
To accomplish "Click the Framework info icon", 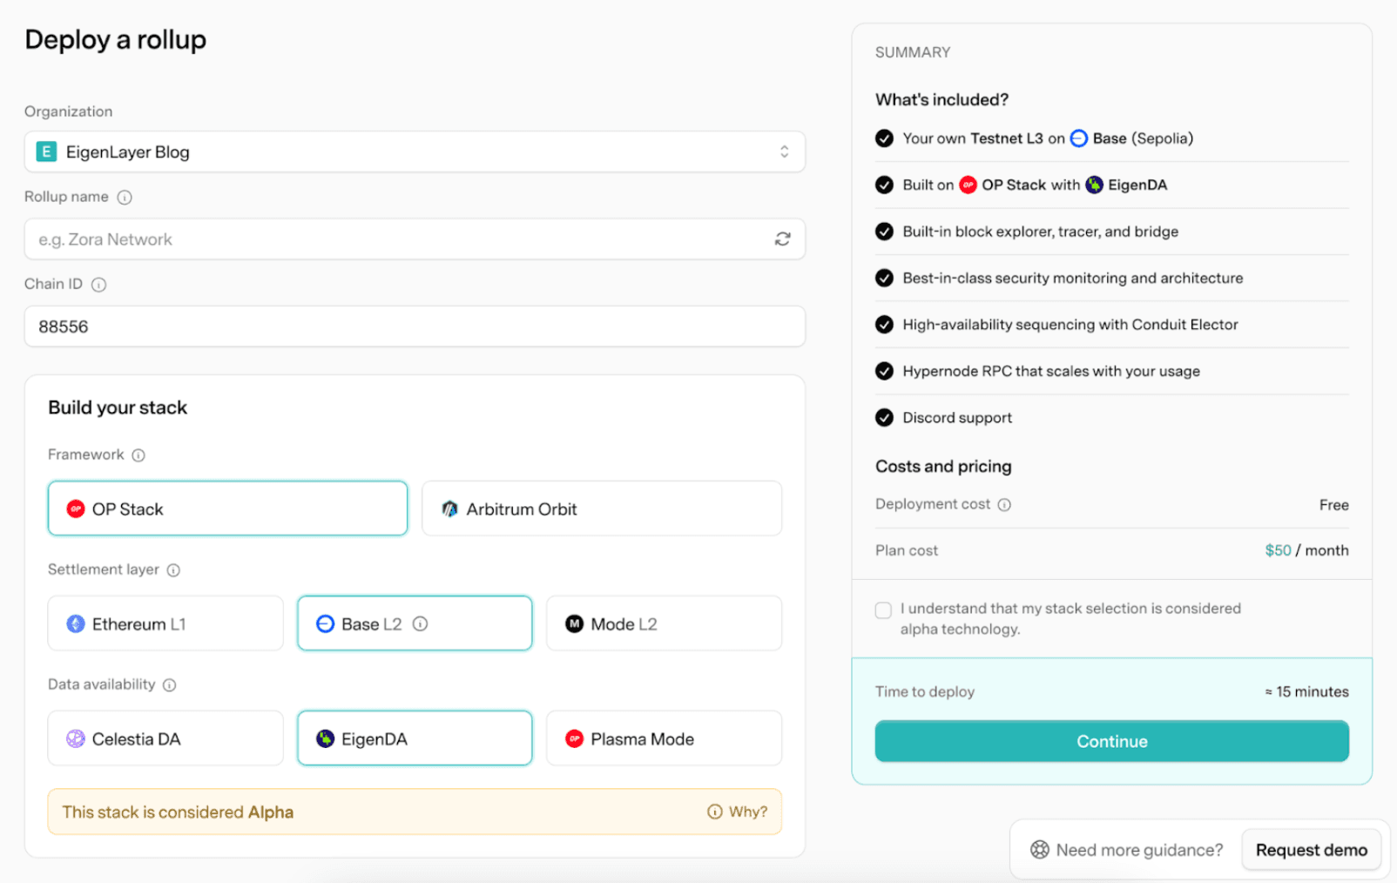I will tap(138, 455).
